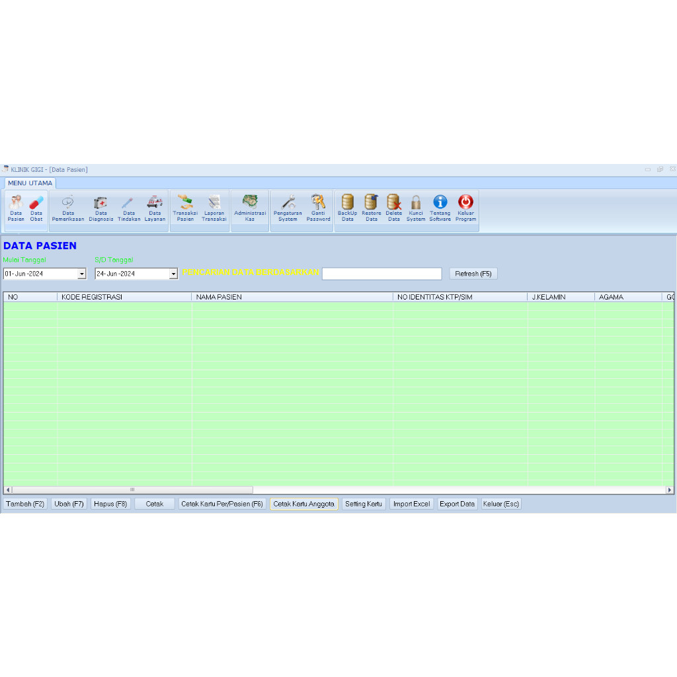Open Tentang Software info icon
The height and width of the screenshot is (677, 677).
click(440, 203)
